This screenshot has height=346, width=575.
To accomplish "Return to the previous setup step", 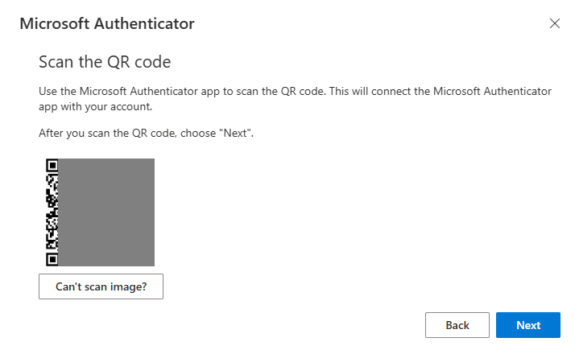I will [x=457, y=325].
